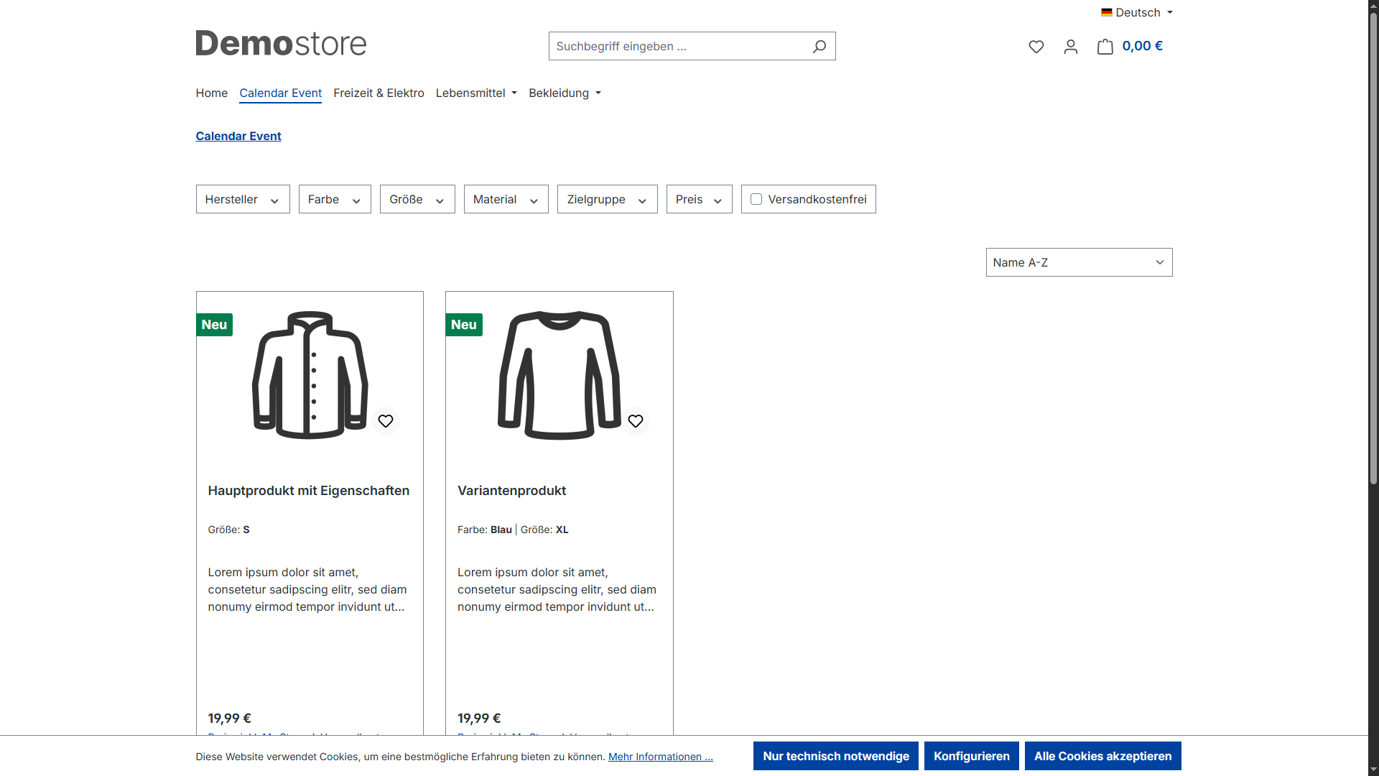Open the Preis filter
The image size is (1379, 776).
698,199
